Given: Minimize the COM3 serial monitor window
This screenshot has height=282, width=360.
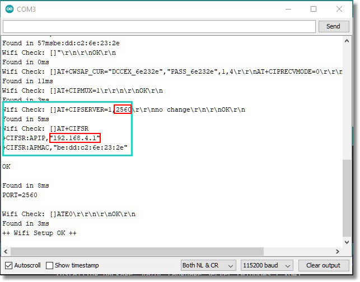Looking at the screenshot, I should click(287, 9).
